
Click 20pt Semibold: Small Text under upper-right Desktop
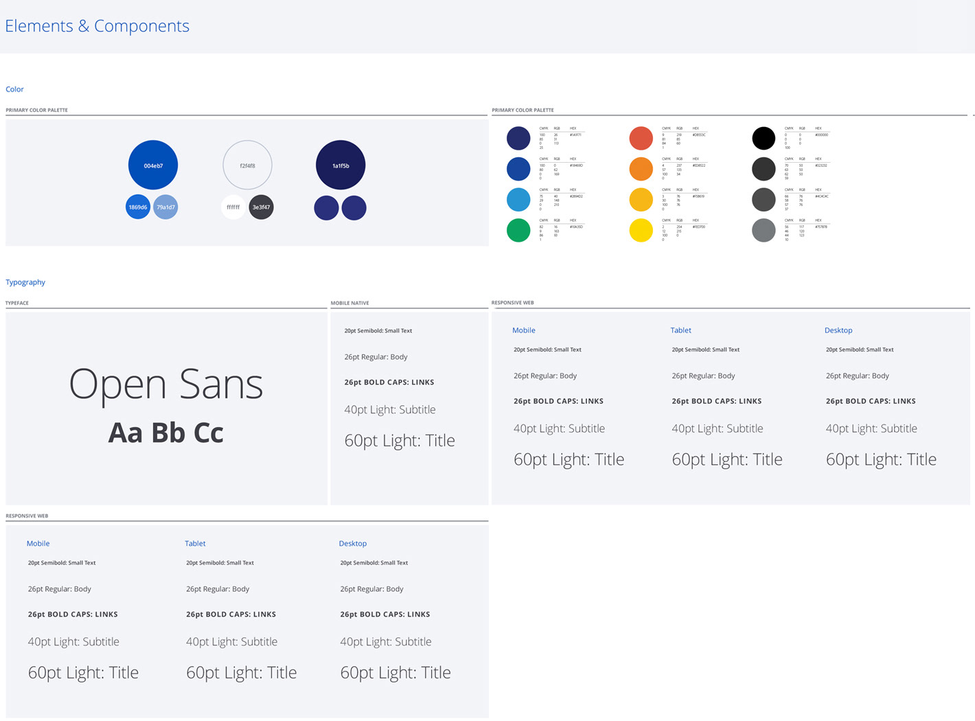coord(860,350)
